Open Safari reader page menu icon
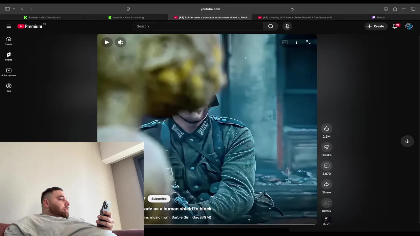 point(128,9)
